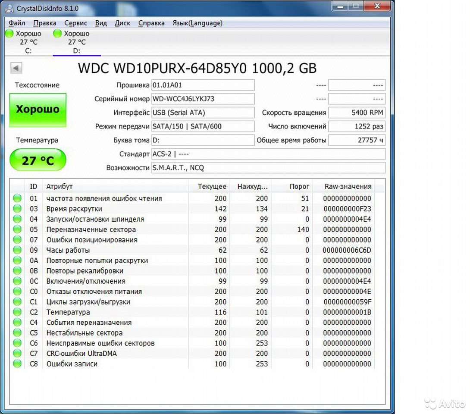The image size is (470, 414).
Task: Click raw value 000000006C6D
Action: tap(347, 250)
